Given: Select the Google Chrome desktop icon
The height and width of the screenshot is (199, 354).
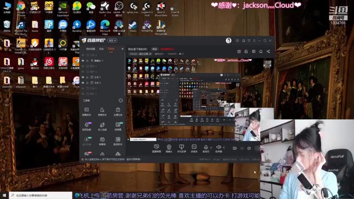Looking at the screenshot, I should pyautogui.click(x=21, y=9).
